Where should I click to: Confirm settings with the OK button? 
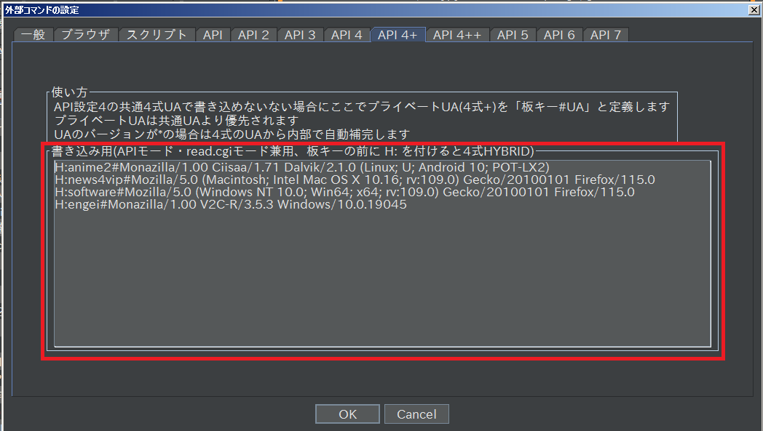347,414
